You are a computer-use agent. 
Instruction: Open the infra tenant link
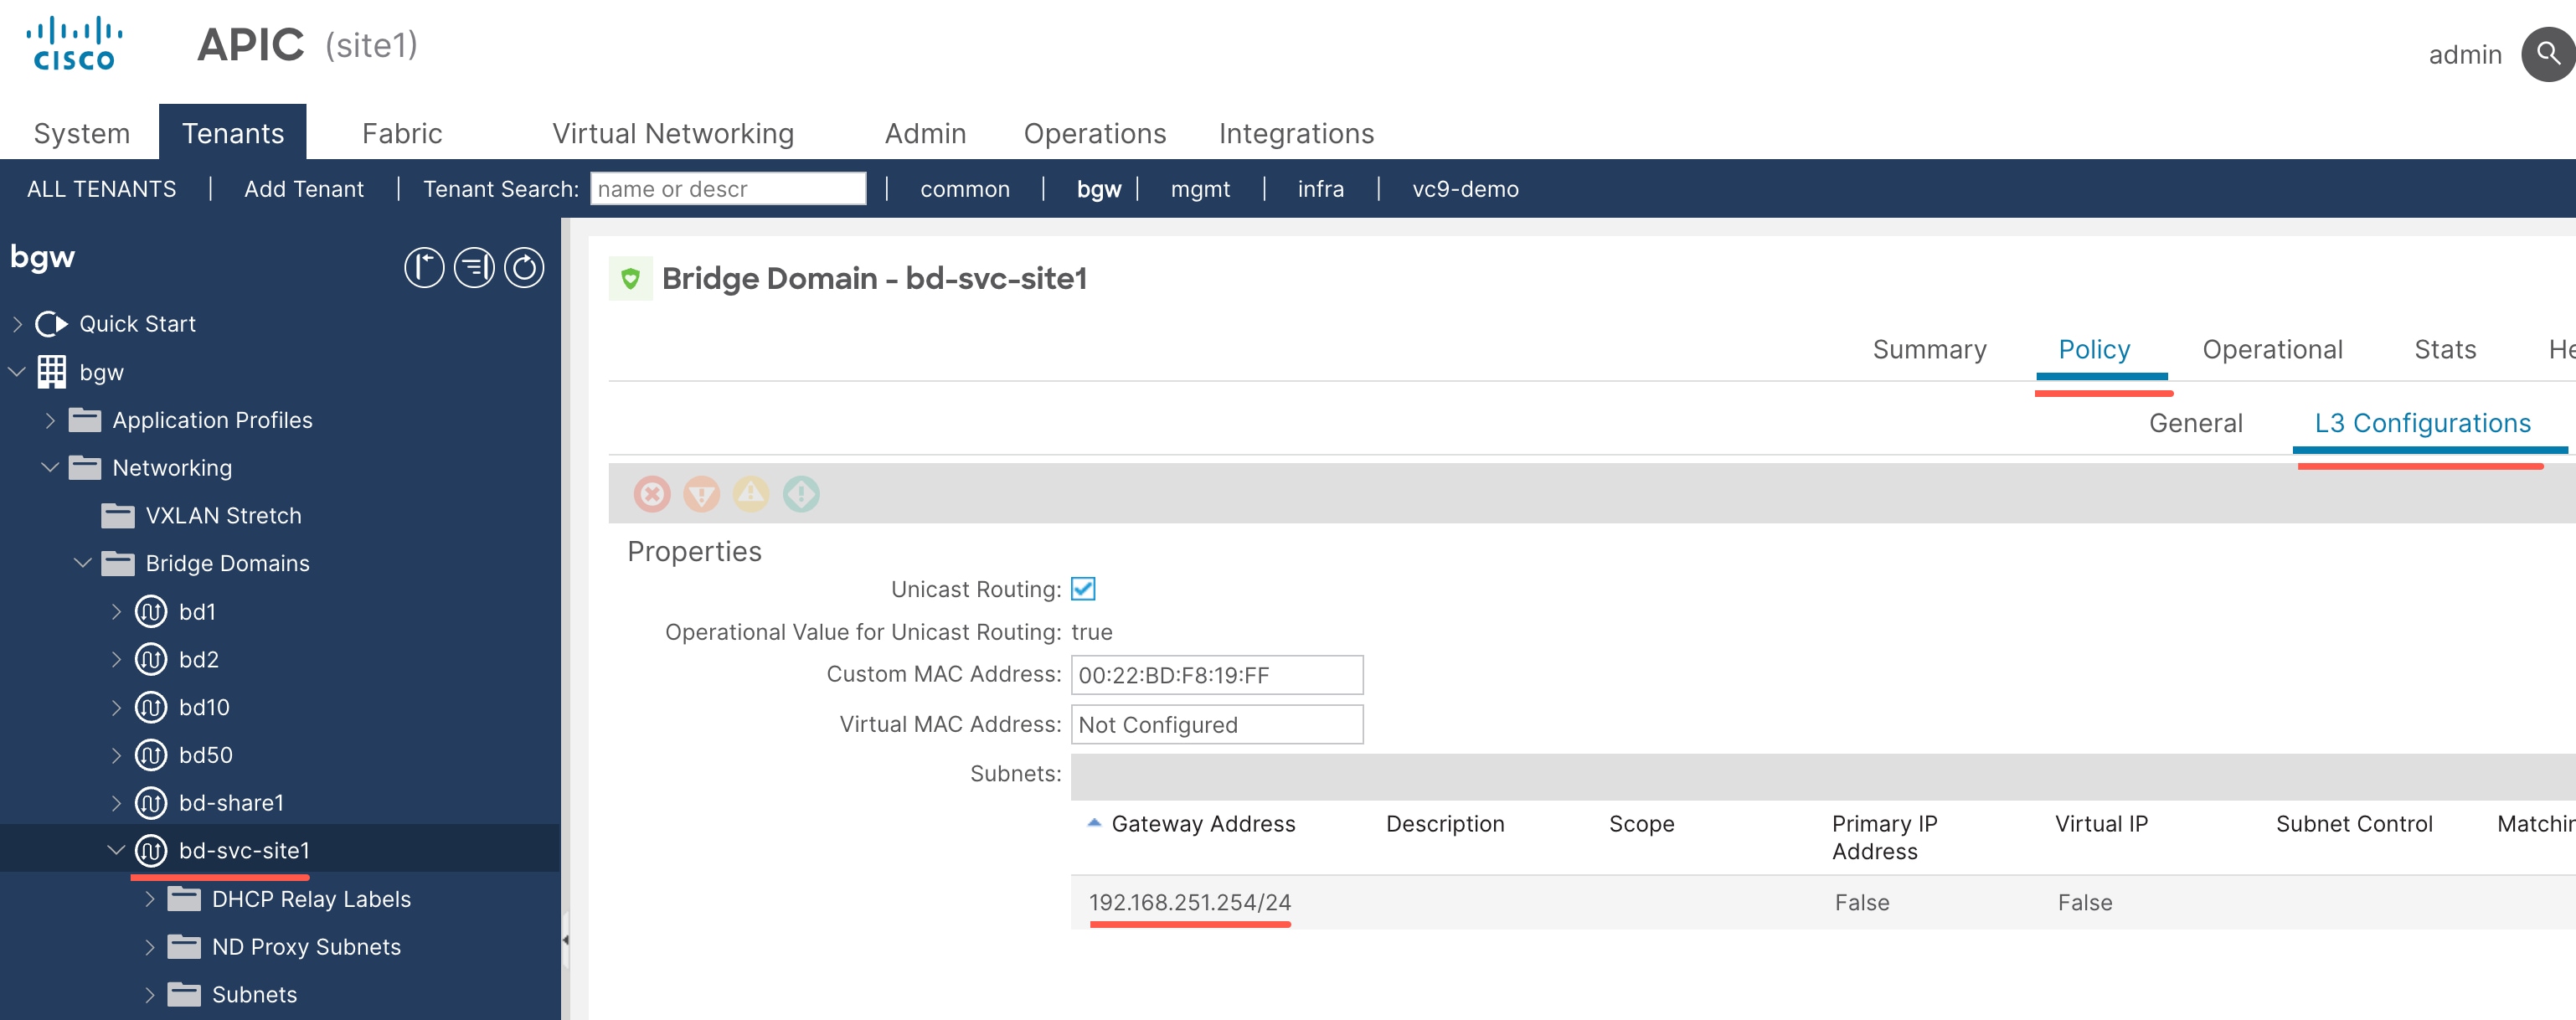[1320, 189]
